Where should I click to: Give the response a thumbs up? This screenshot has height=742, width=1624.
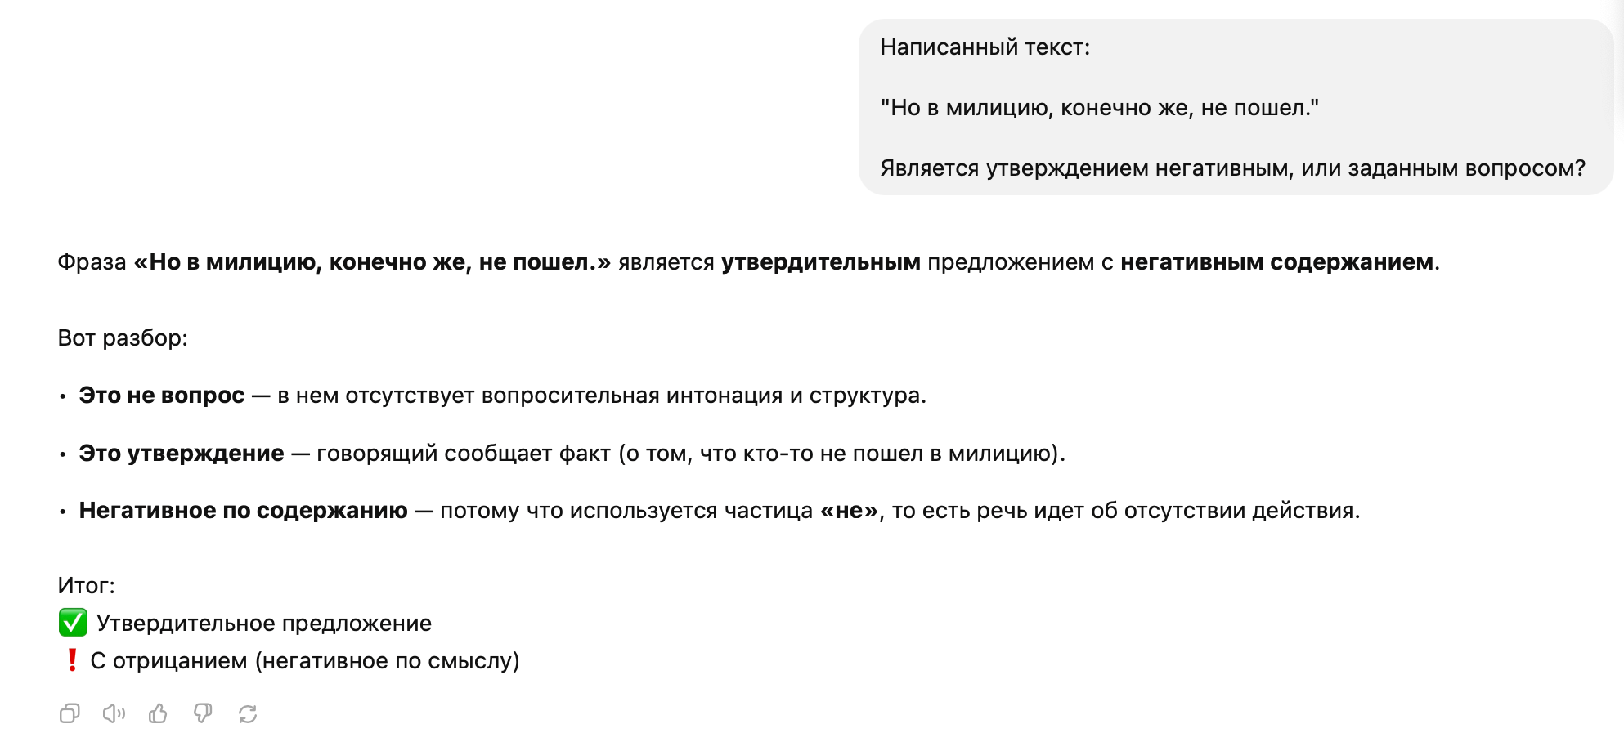(158, 713)
